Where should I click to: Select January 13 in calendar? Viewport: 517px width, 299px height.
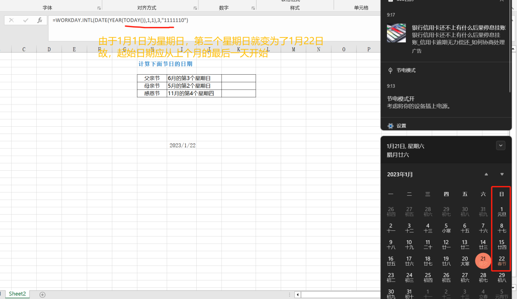(465, 245)
